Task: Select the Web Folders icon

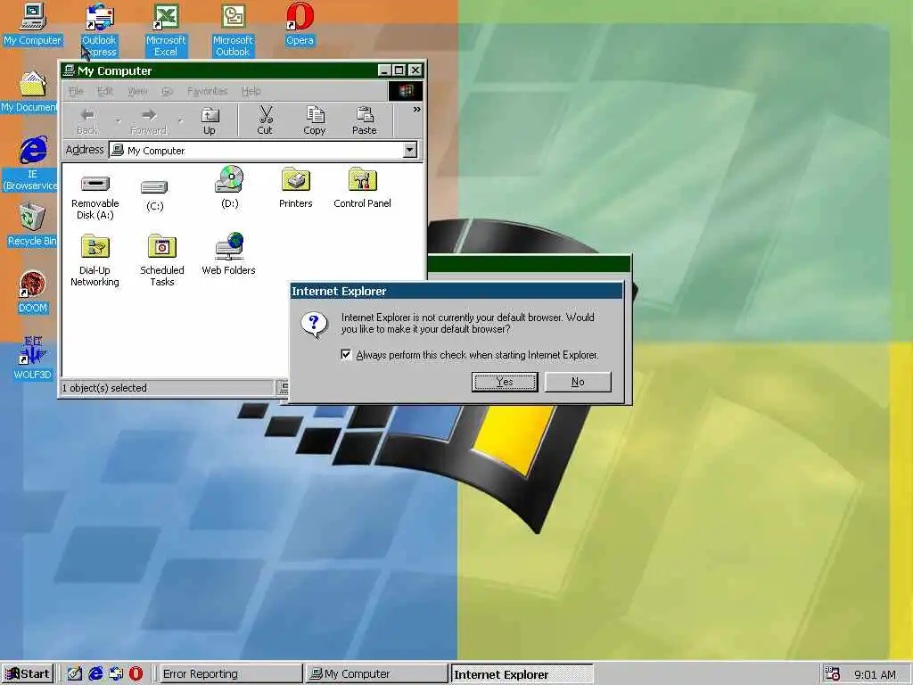Action: click(x=229, y=254)
